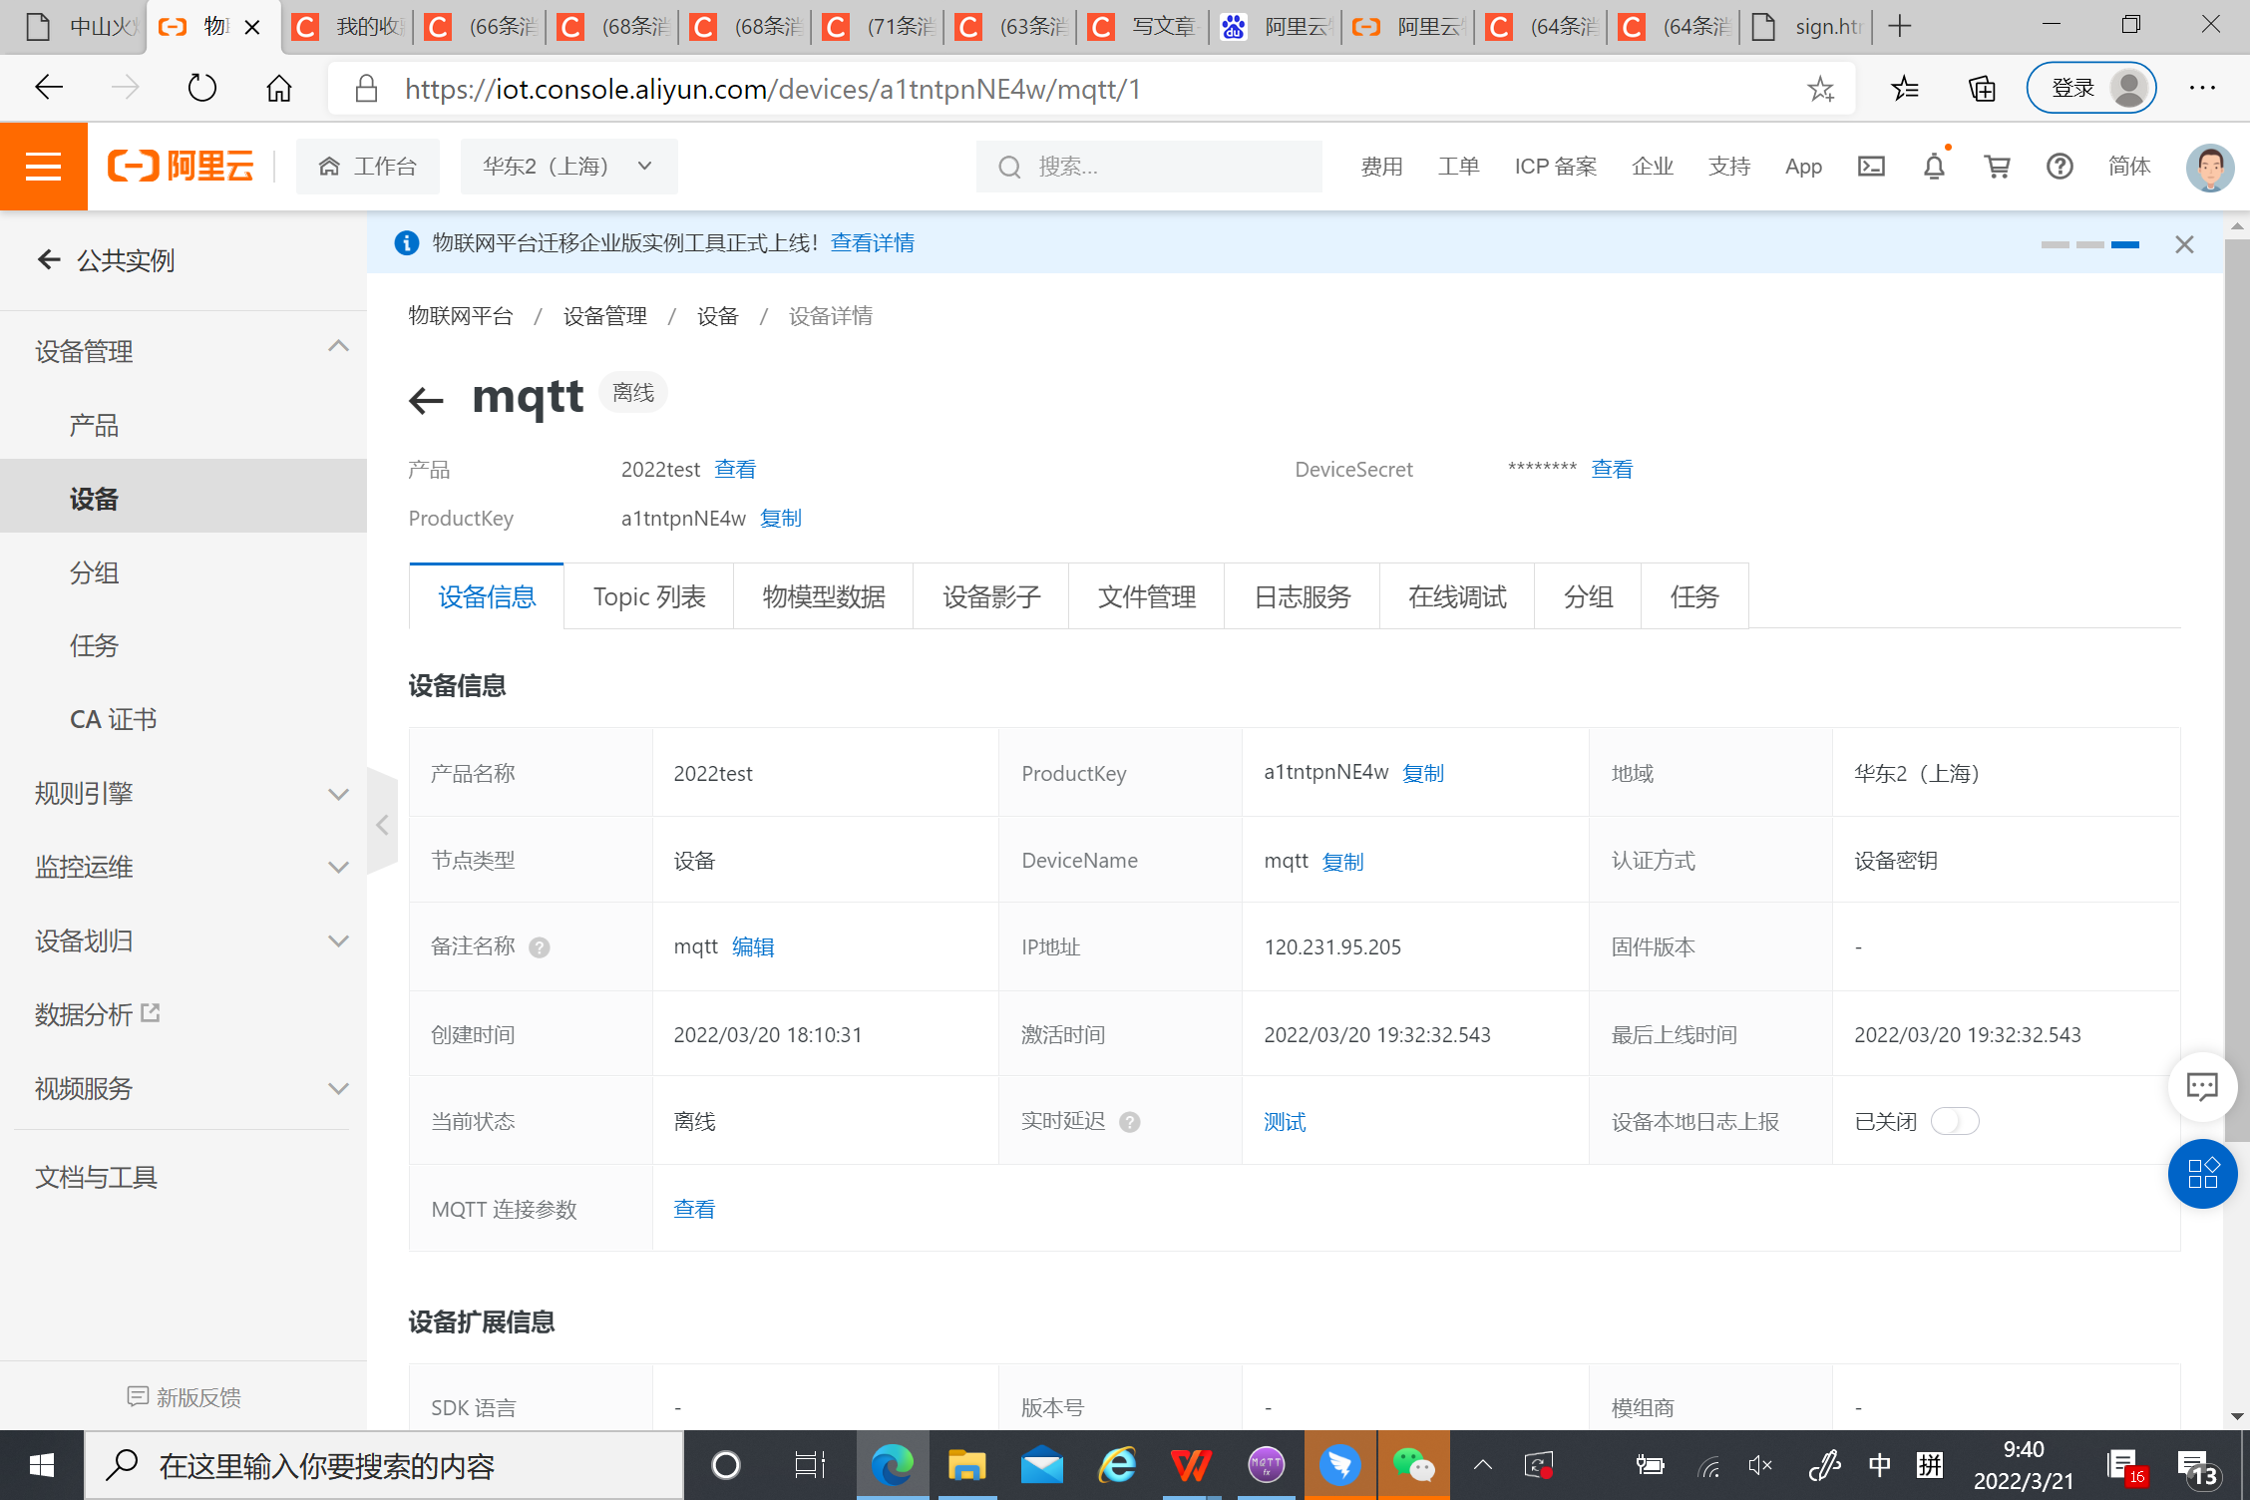Screen dimensions: 2250x1500
Task: Switch to the Topic 列表 tab
Action: [648, 596]
